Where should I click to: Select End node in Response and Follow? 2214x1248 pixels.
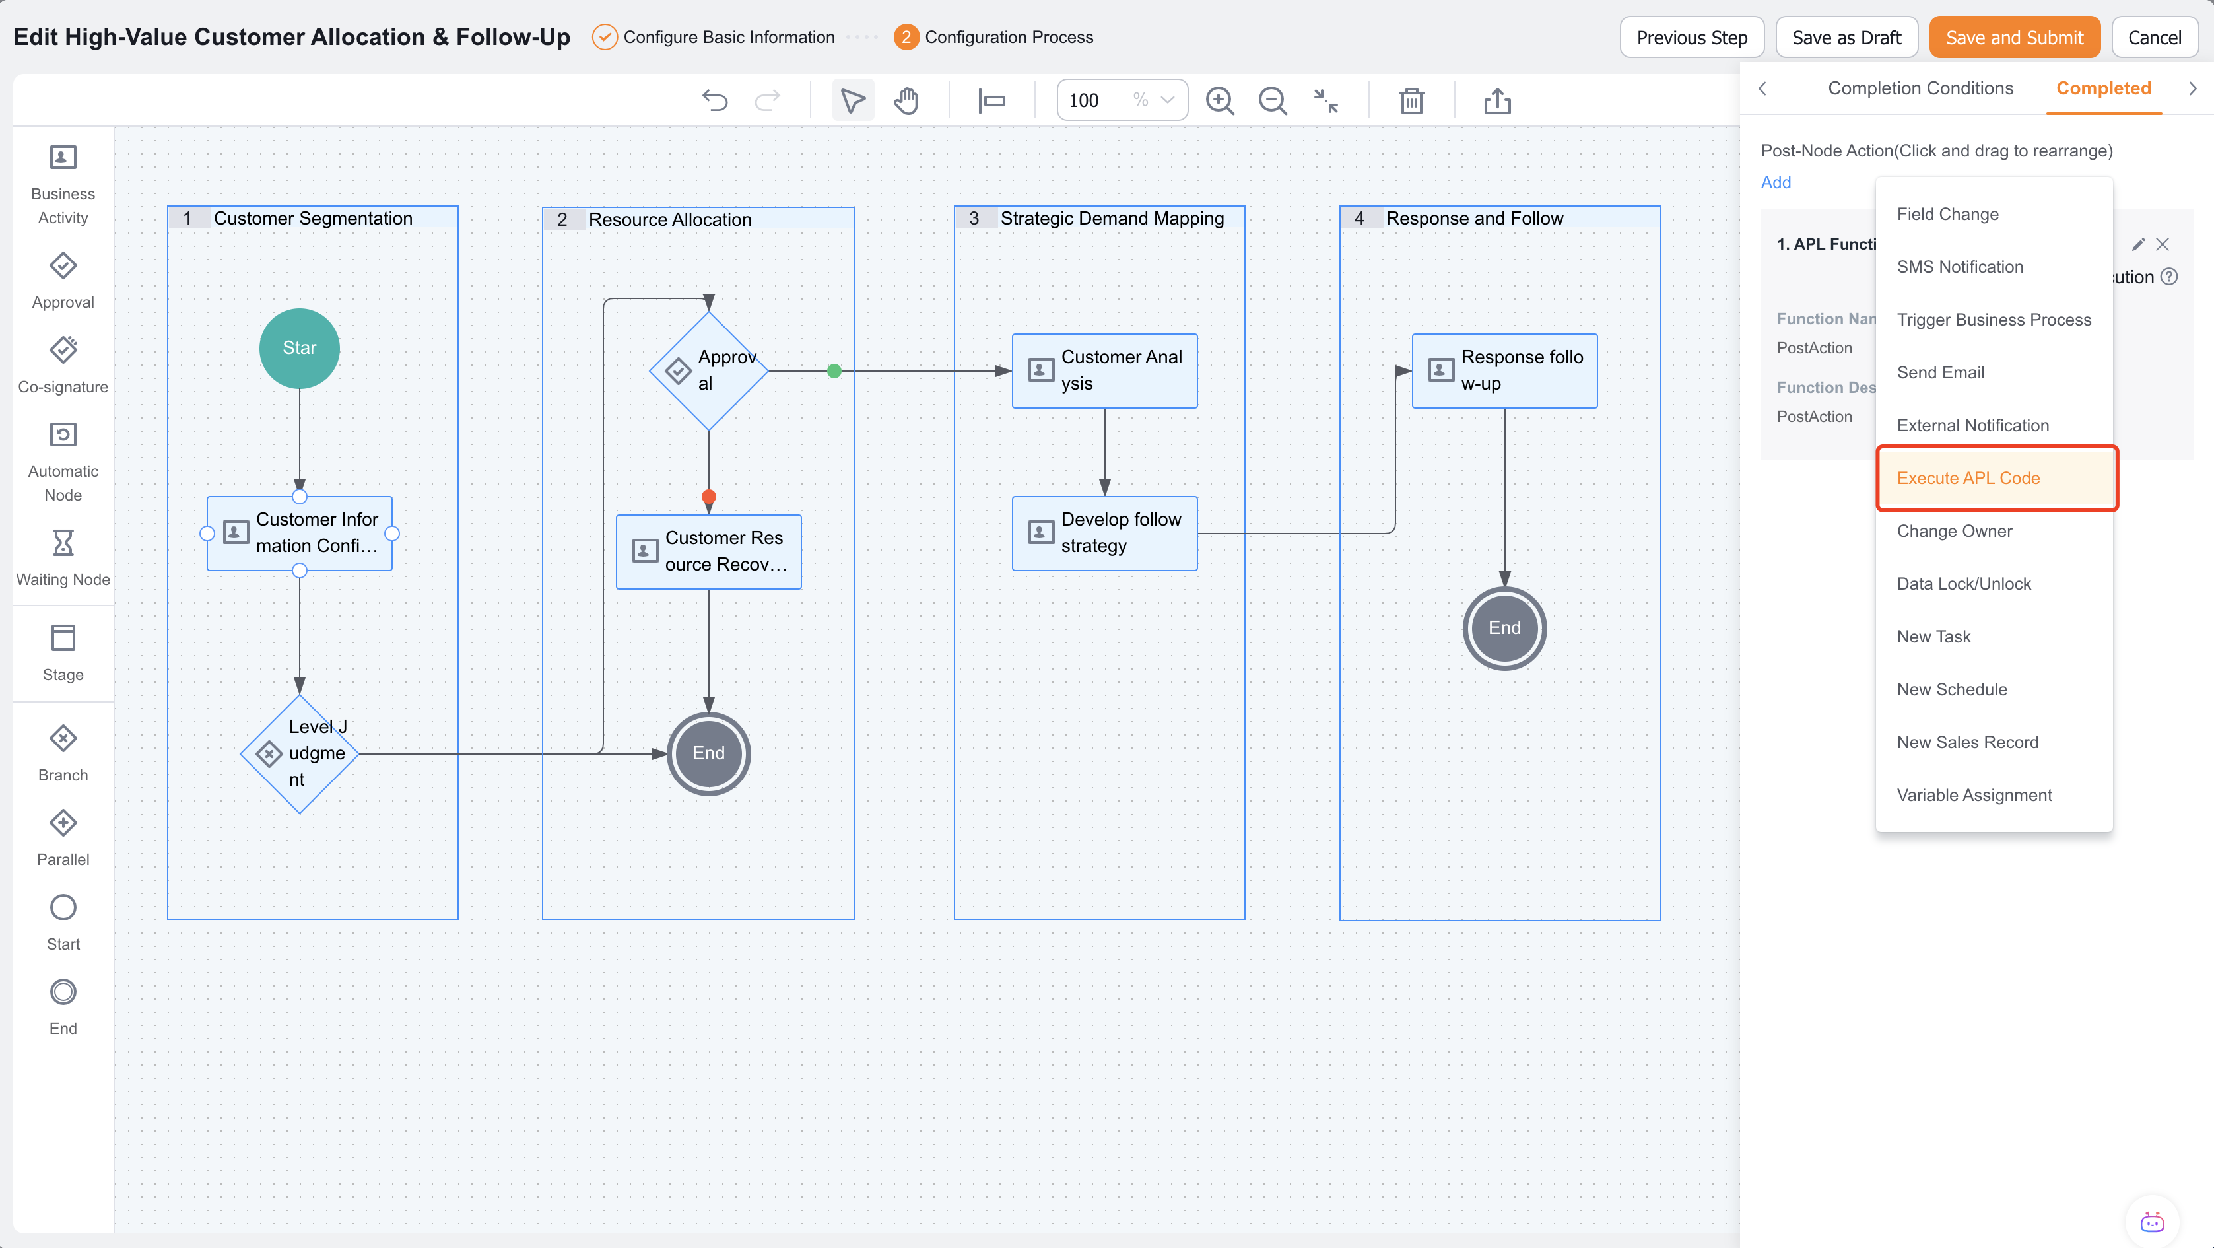(x=1504, y=629)
